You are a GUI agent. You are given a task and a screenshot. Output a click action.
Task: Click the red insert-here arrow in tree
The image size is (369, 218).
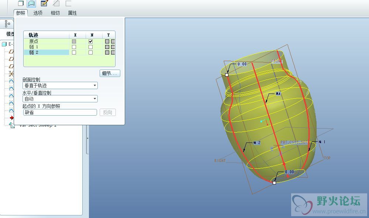(x=11, y=118)
